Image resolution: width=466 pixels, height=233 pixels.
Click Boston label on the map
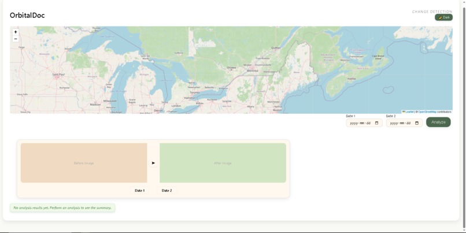pos(277,110)
